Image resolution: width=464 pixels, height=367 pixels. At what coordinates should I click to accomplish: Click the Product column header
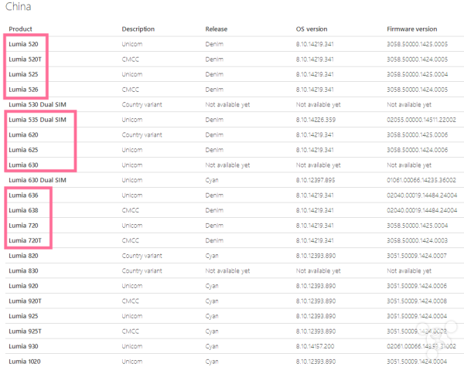click(20, 29)
